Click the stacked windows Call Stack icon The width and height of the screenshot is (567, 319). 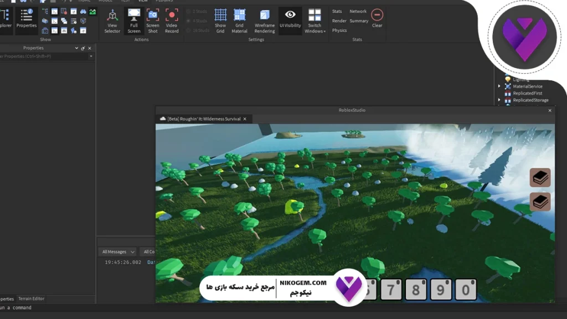click(64, 21)
